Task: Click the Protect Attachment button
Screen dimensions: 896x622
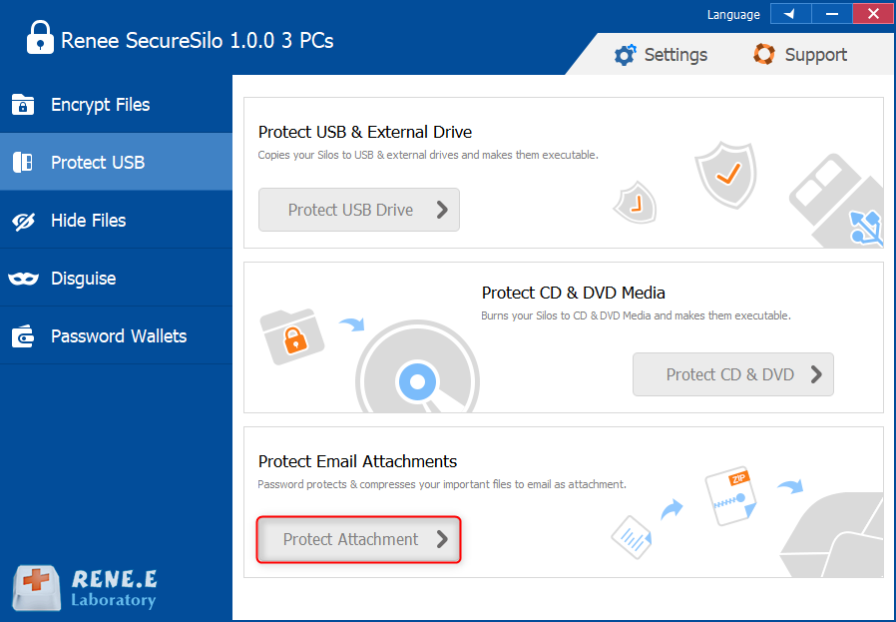Action: (359, 540)
